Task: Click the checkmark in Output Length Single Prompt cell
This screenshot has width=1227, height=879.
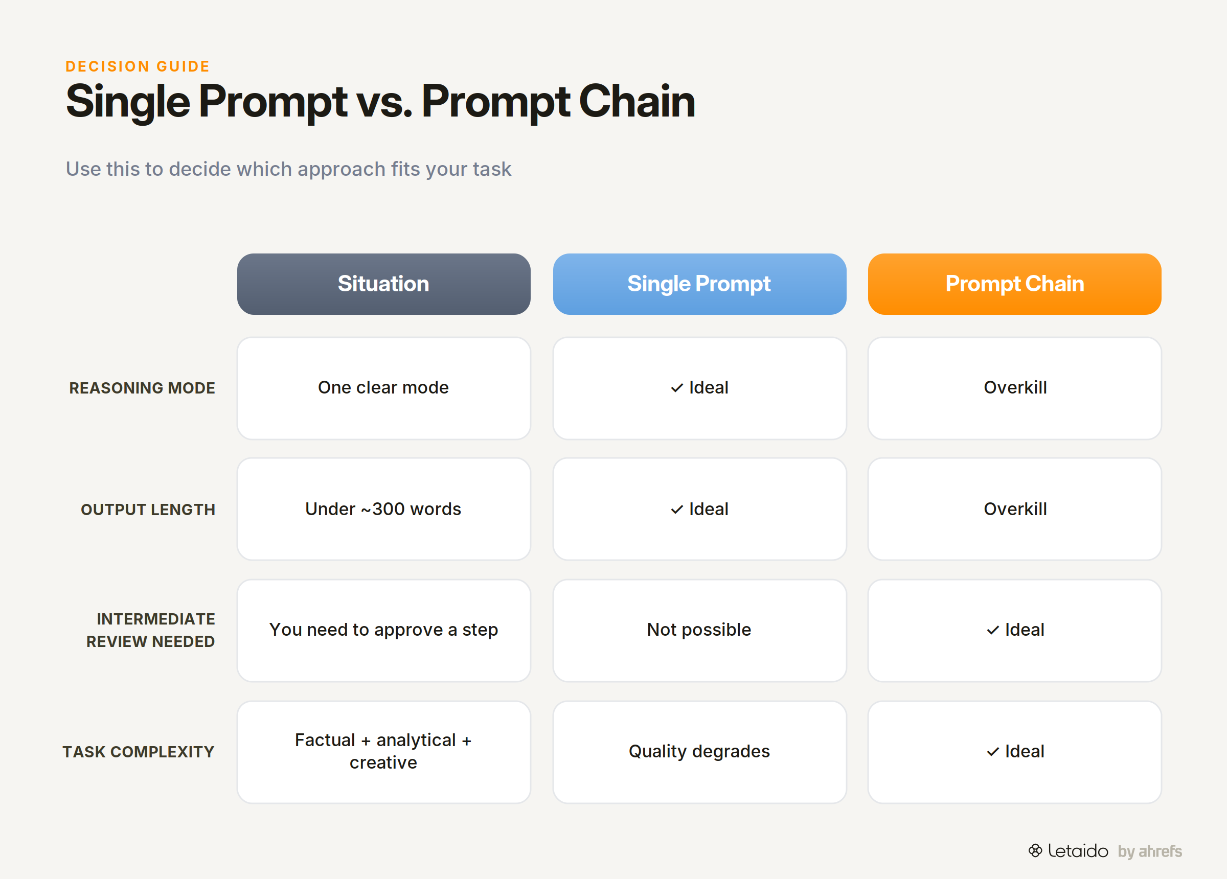Action: (677, 510)
